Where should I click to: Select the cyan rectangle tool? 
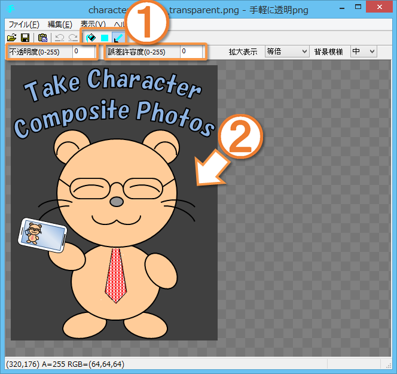point(105,38)
